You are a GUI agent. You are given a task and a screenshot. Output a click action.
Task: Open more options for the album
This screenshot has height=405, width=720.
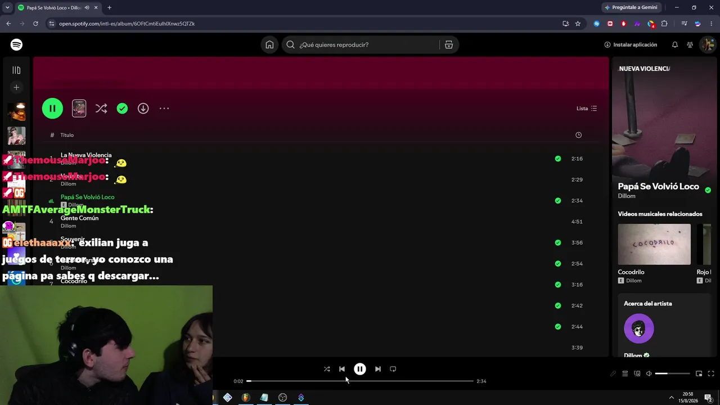(164, 109)
